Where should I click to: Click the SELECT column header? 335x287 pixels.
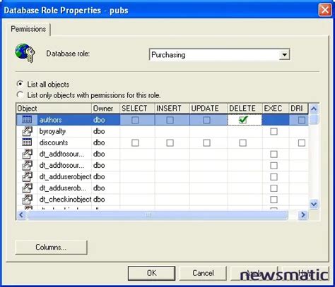click(137, 109)
